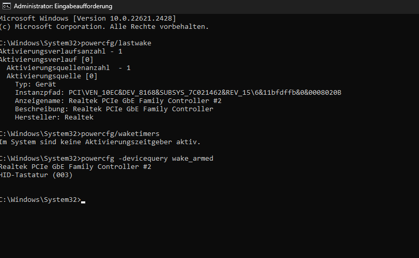Click the Aktivierungsquelle [0] line
The image size is (419, 258).
52,76
